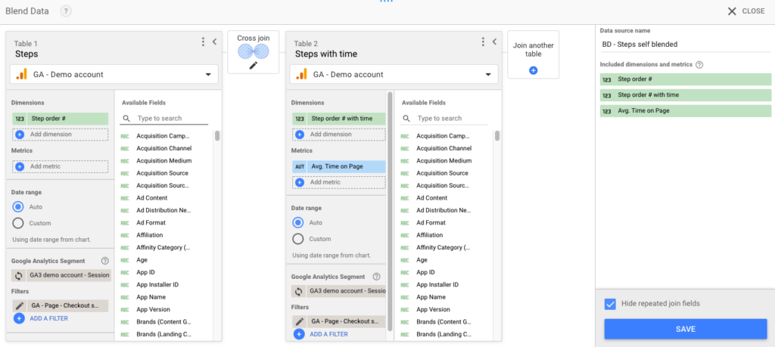This screenshot has height=347, width=775.
Task: Click Table 1 Available Fields scrollbar
Action: tap(217, 136)
